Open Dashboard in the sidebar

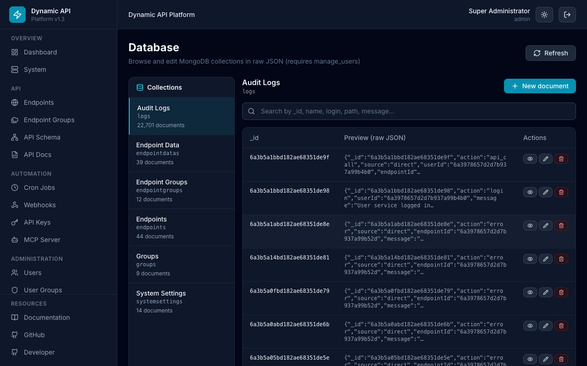tap(59, 52)
